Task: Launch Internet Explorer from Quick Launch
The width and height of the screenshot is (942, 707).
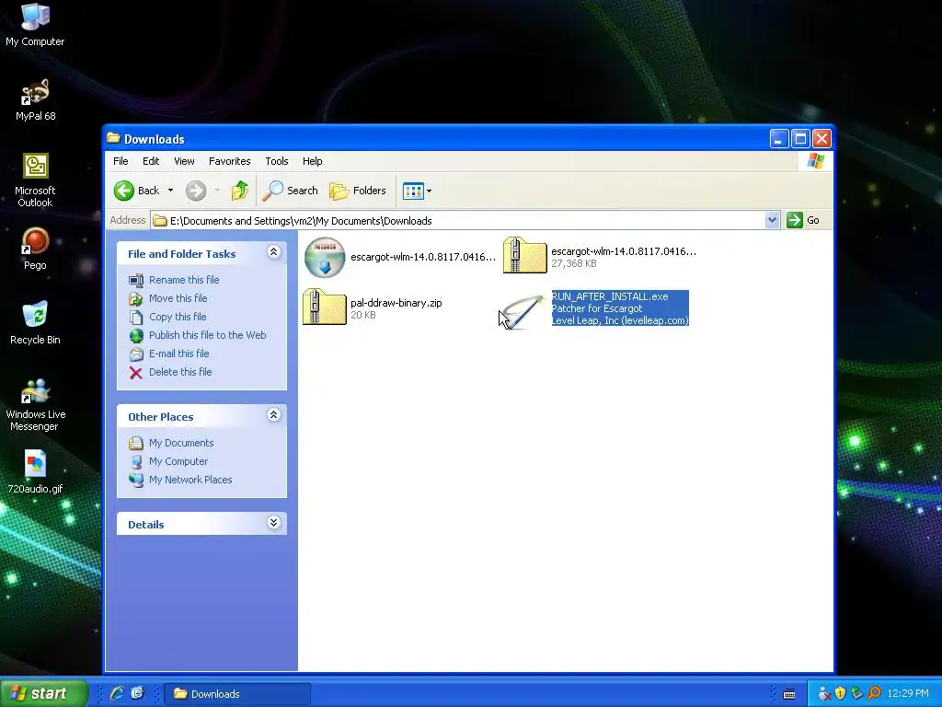Action: click(117, 693)
